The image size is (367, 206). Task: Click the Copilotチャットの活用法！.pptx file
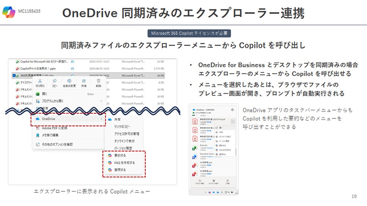88,68
